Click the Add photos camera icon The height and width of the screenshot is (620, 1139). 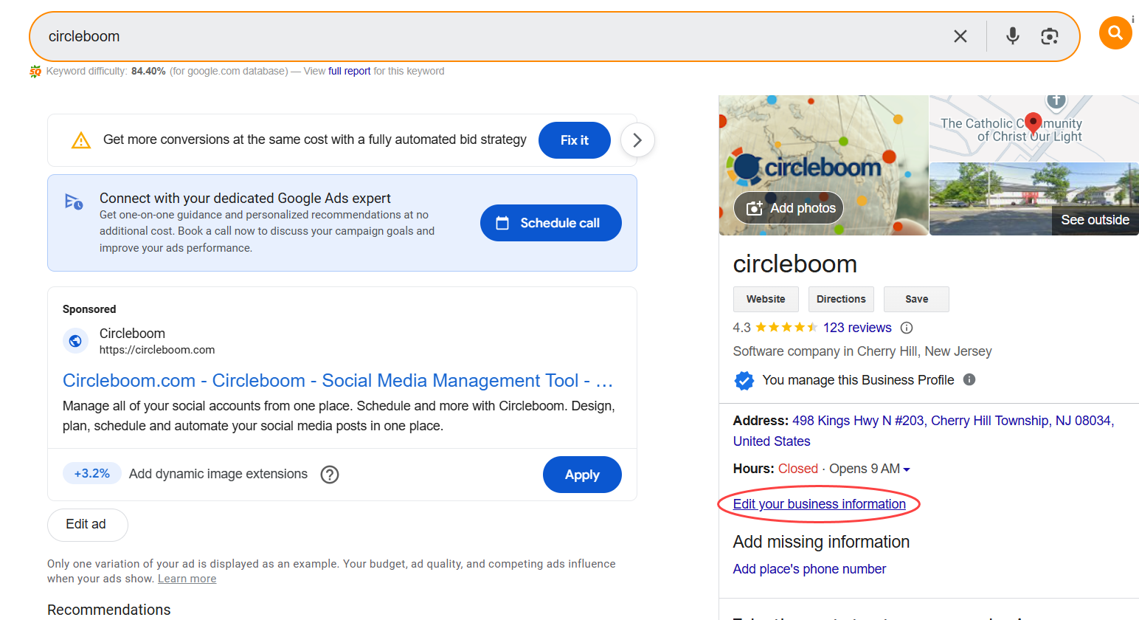point(754,207)
